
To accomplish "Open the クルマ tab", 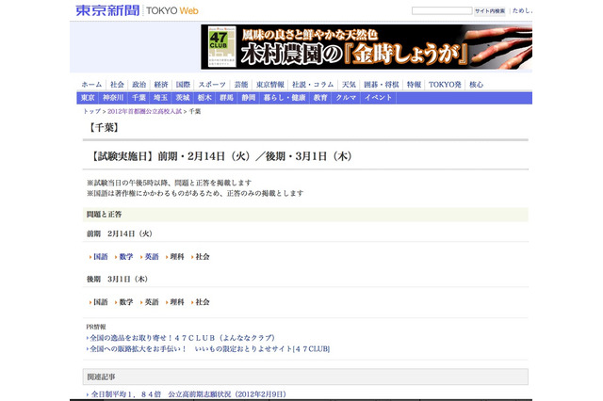I will (346, 98).
